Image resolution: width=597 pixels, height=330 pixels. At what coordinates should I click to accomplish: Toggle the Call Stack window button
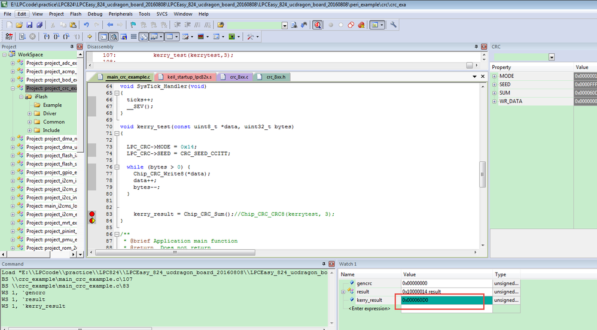coord(144,37)
